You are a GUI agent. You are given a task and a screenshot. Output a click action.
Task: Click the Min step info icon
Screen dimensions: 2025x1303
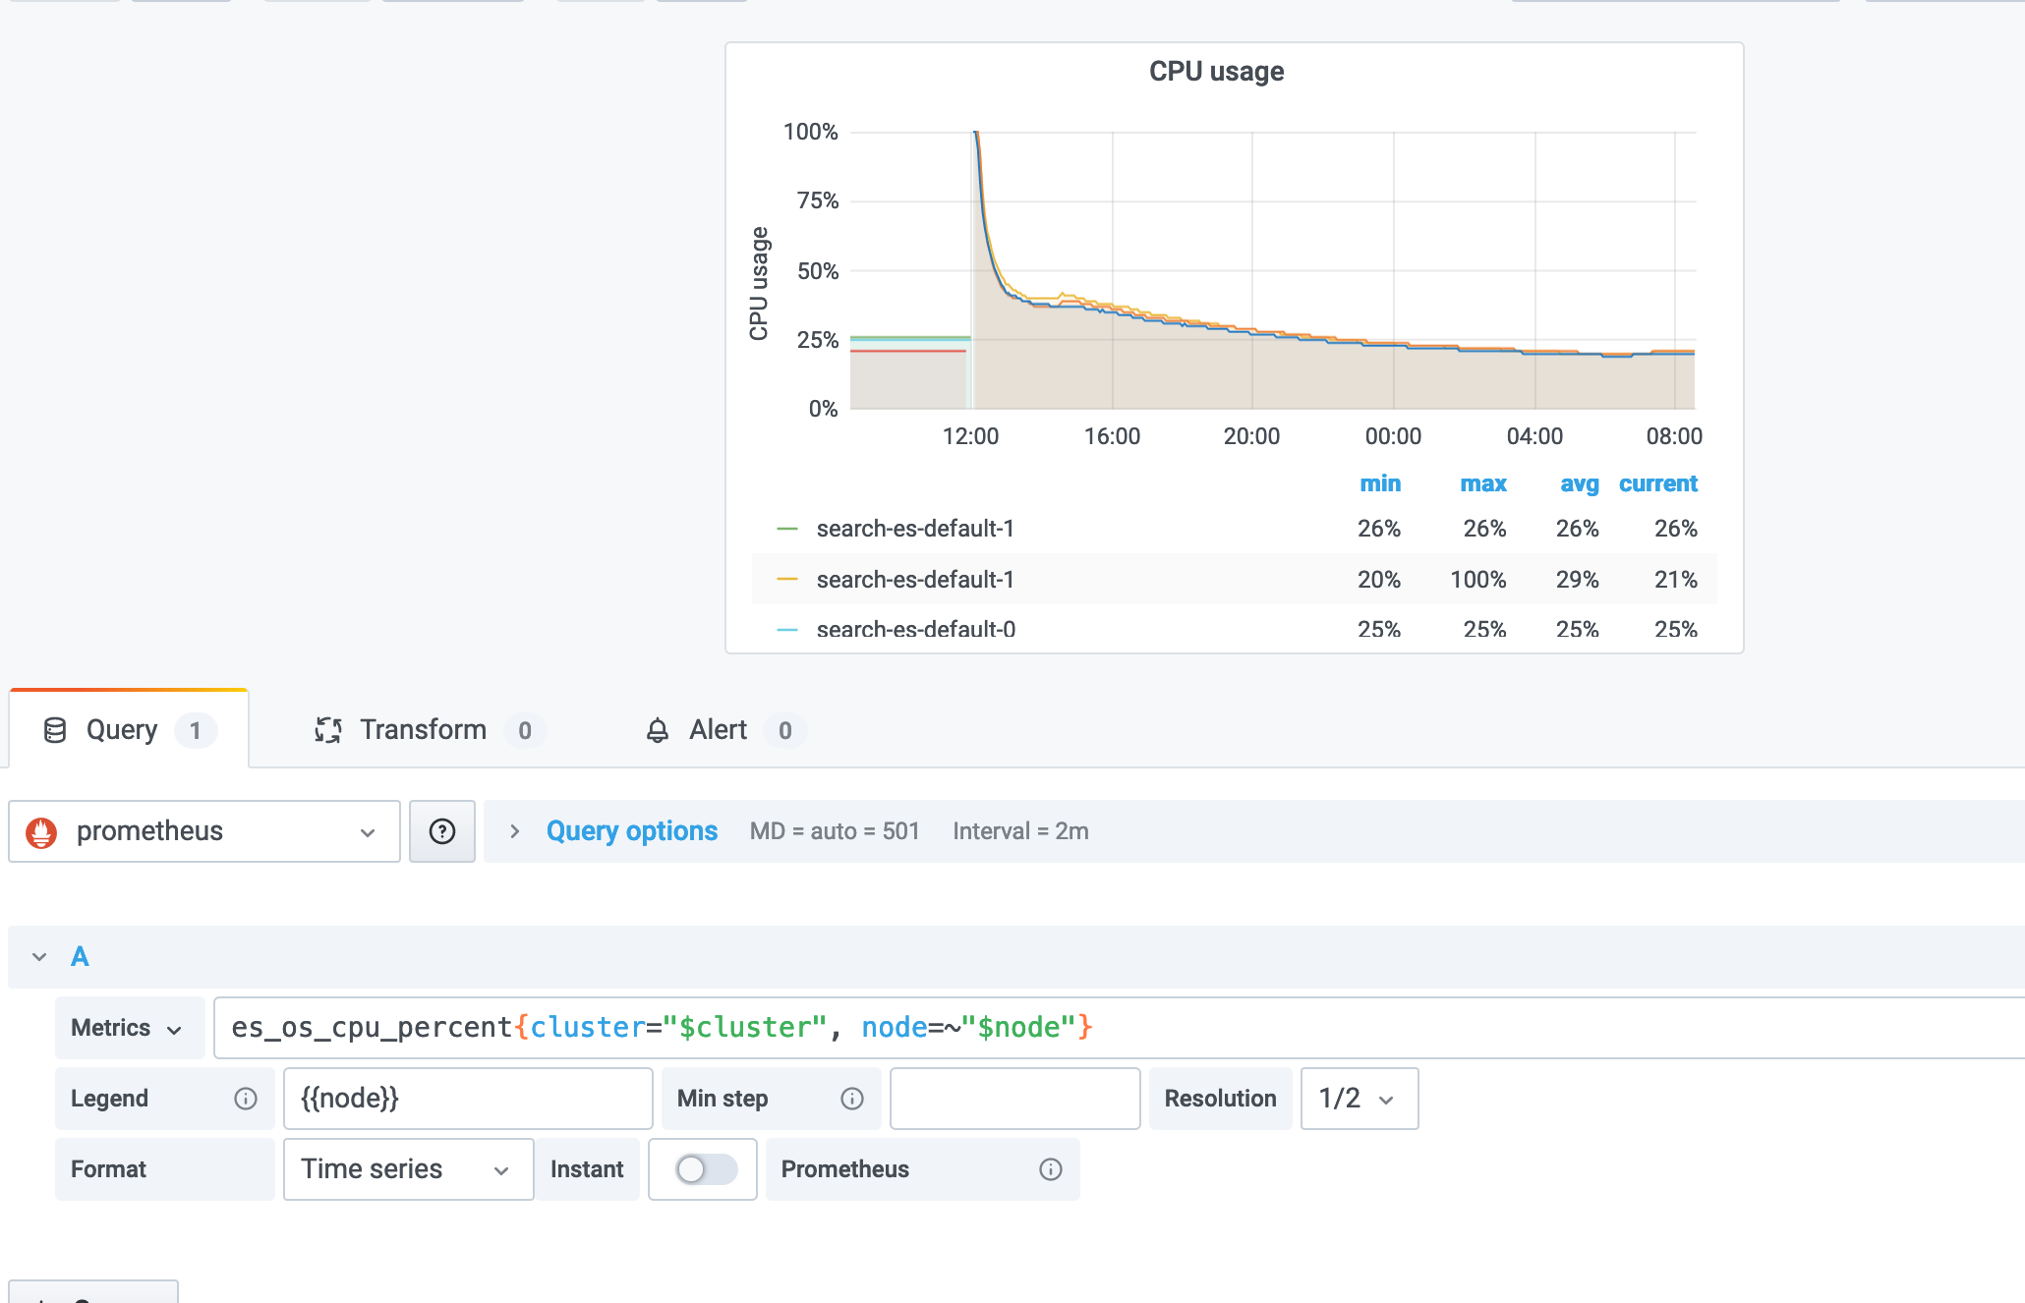pyautogui.click(x=852, y=1099)
